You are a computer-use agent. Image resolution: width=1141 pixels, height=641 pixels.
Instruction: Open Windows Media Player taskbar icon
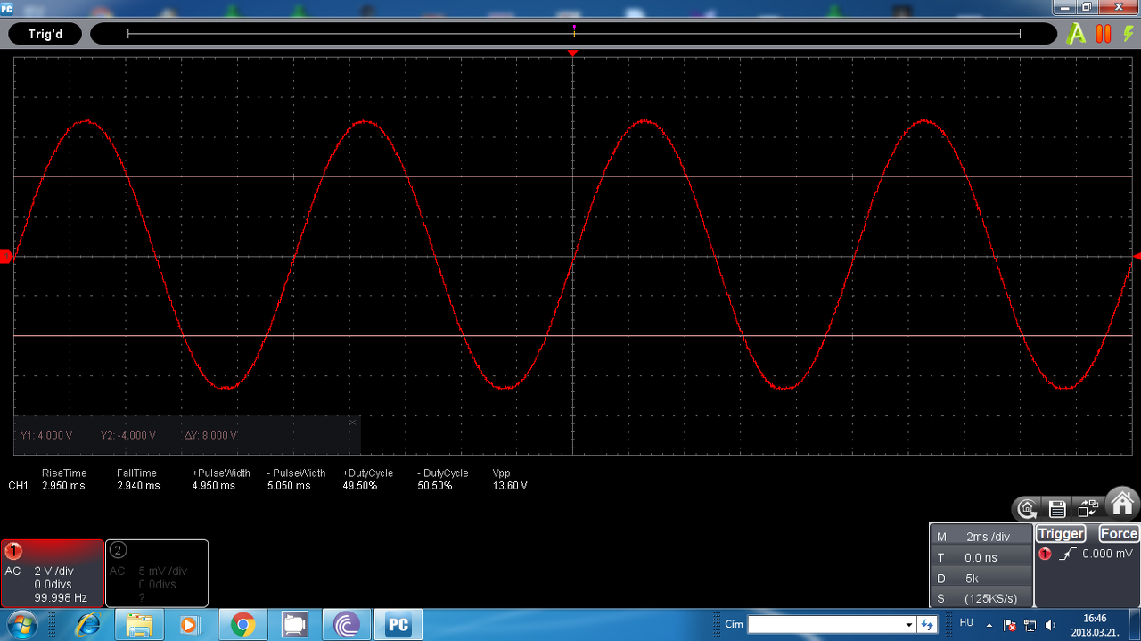[191, 624]
